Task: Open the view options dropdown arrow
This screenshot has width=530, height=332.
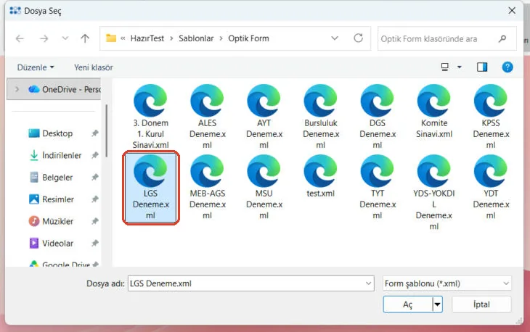Action: pyautogui.click(x=459, y=67)
